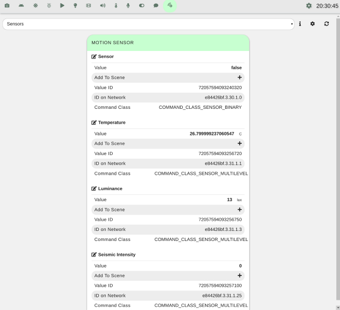The image size is (340, 310).
Task: Edit the Temperature value name
Action: (x=94, y=123)
